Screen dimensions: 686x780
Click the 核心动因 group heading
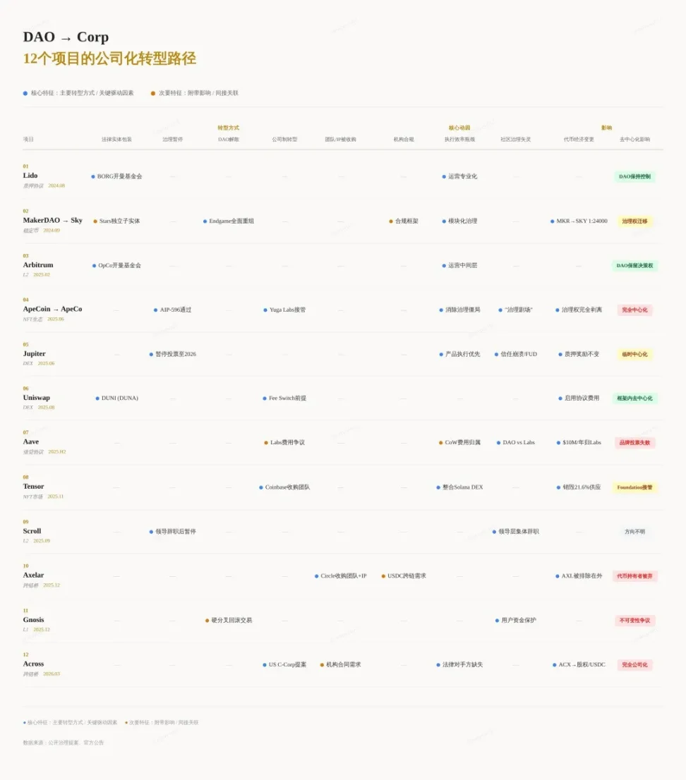[x=459, y=128]
